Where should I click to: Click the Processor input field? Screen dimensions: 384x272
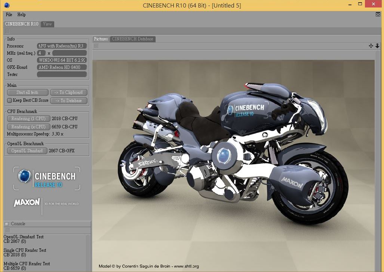[62, 46]
